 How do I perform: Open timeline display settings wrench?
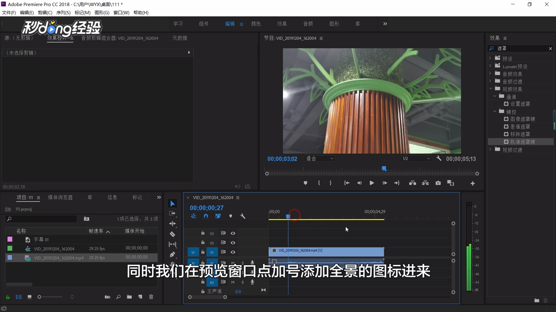click(243, 216)
